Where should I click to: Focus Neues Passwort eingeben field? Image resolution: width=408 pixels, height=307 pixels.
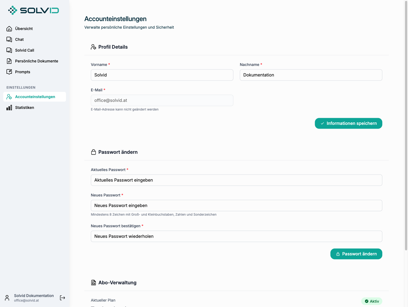point(237,206)
